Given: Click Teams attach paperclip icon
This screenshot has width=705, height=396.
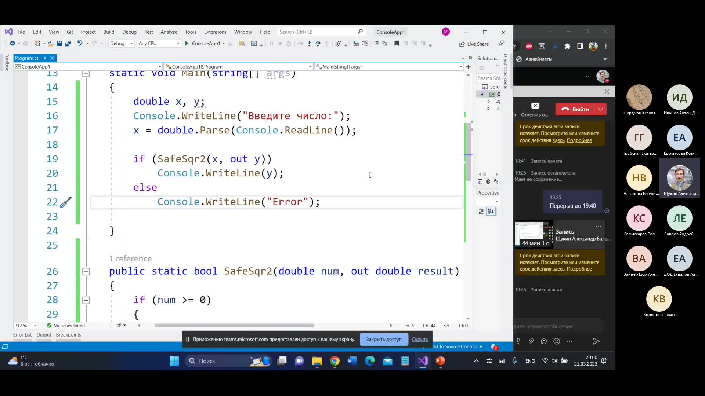Looking at the screenshot, I should 531,341.
